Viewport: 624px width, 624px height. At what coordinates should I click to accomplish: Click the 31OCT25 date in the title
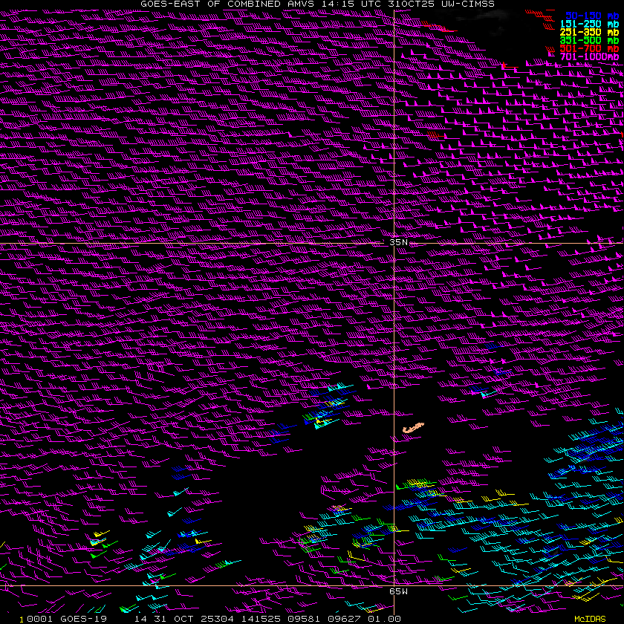coord(411,4)
